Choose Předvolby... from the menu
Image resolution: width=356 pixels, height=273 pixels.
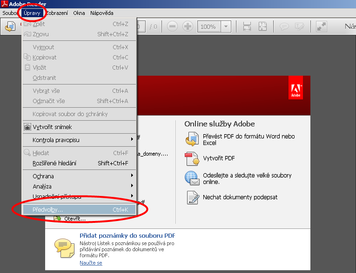click(x=80, y=209)
